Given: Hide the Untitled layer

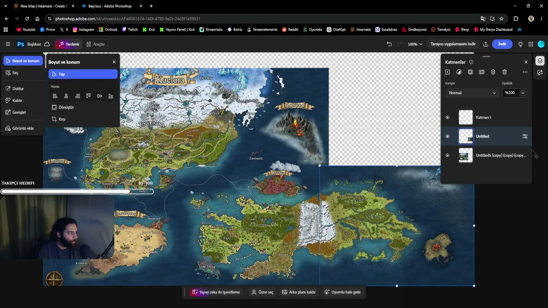Looking at the screenshot, I should tap(447, 136).
